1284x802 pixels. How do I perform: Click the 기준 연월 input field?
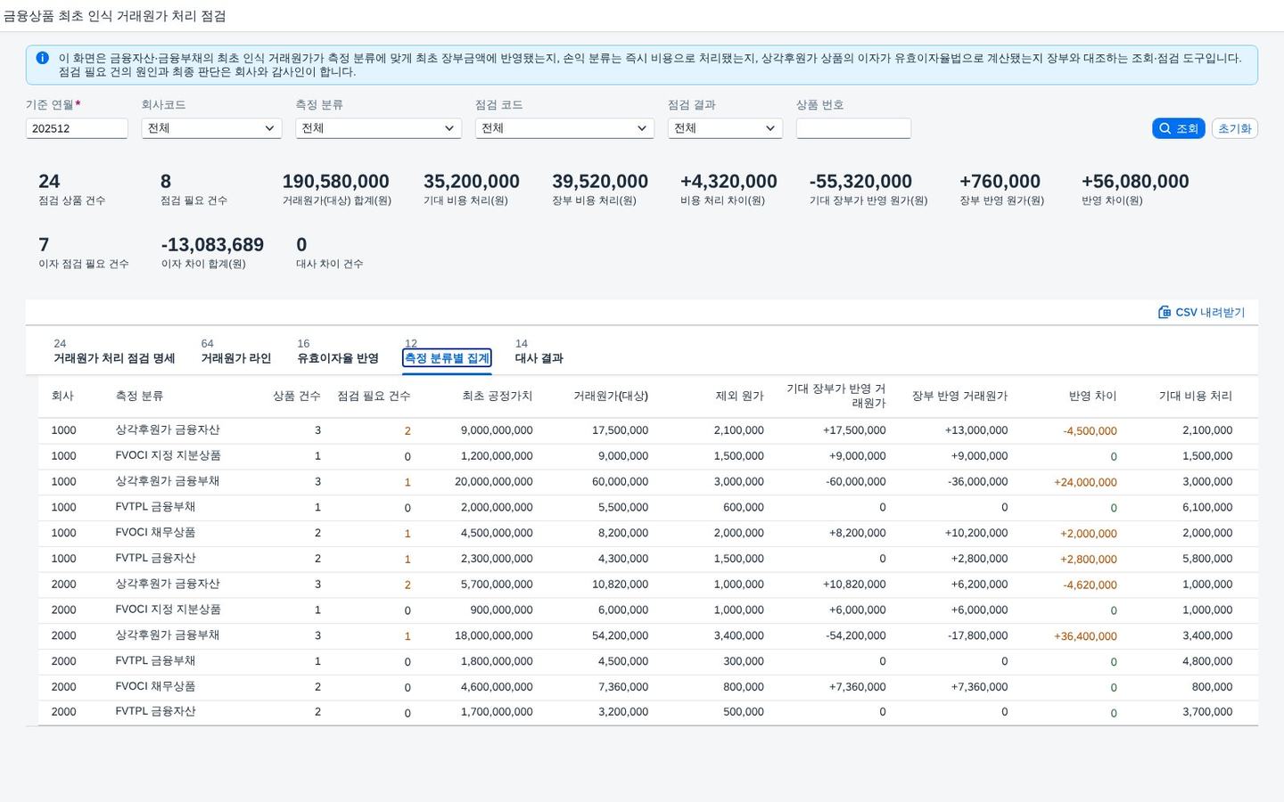pos(77,128)
